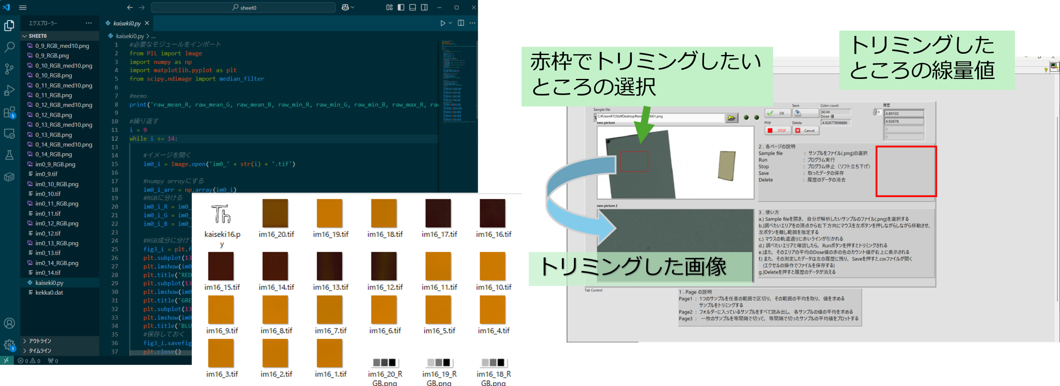1060x386 pixels.
Task: Collapse the SHEET0 folder tree
Action: tap(25, 36)
